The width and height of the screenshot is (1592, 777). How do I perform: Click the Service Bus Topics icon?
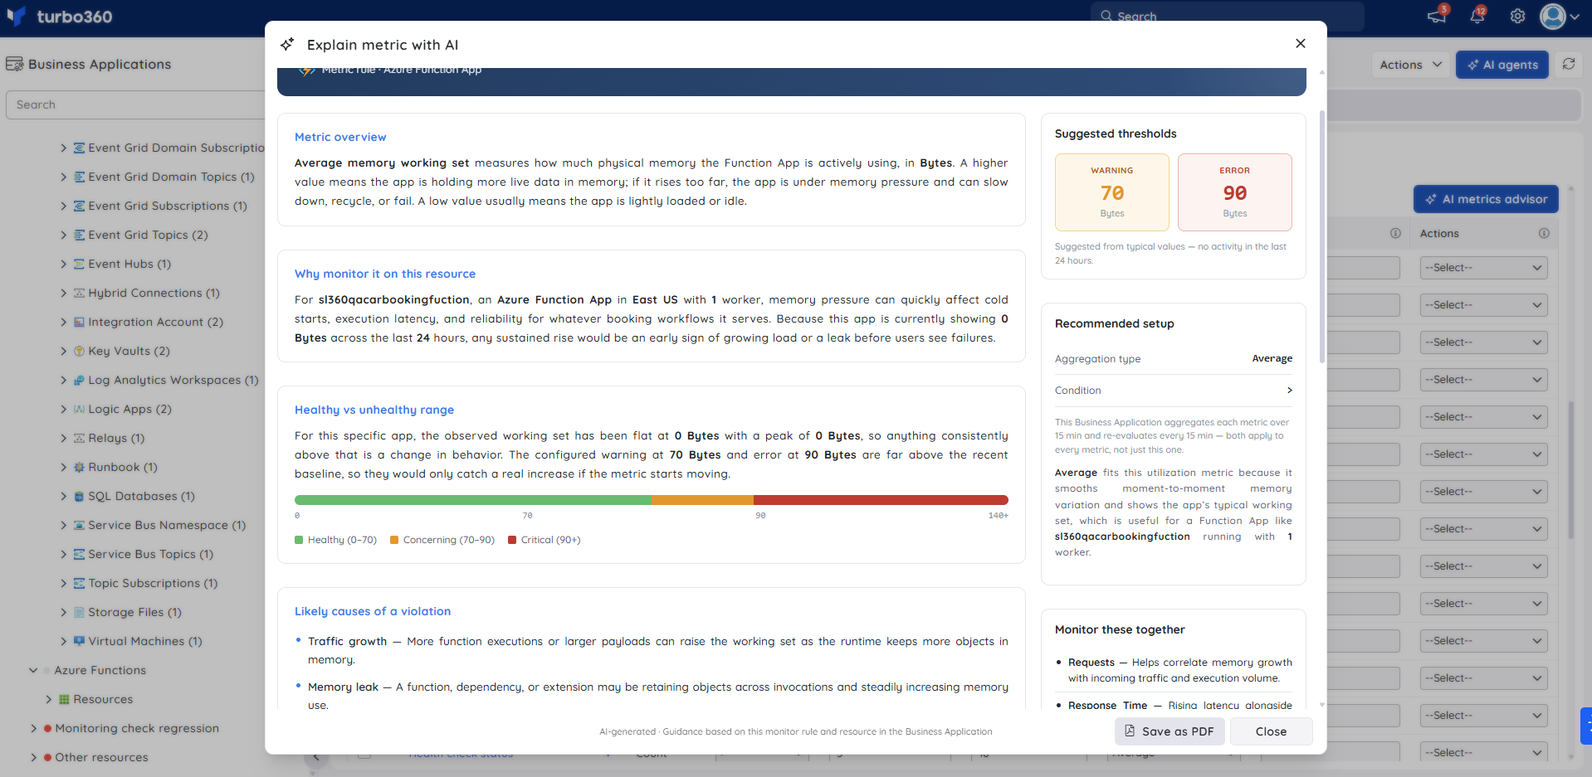(x=80, y=554)
